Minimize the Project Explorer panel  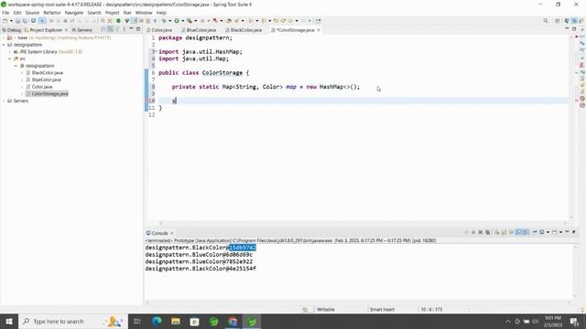coord(131,29)
